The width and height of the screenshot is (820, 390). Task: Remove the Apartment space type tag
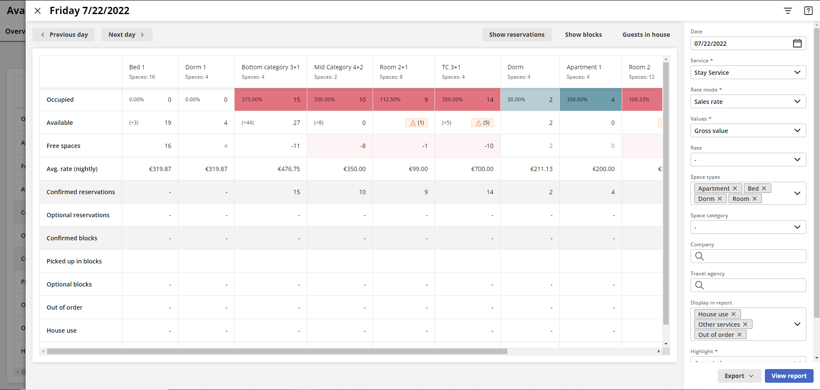coord(735,188)
